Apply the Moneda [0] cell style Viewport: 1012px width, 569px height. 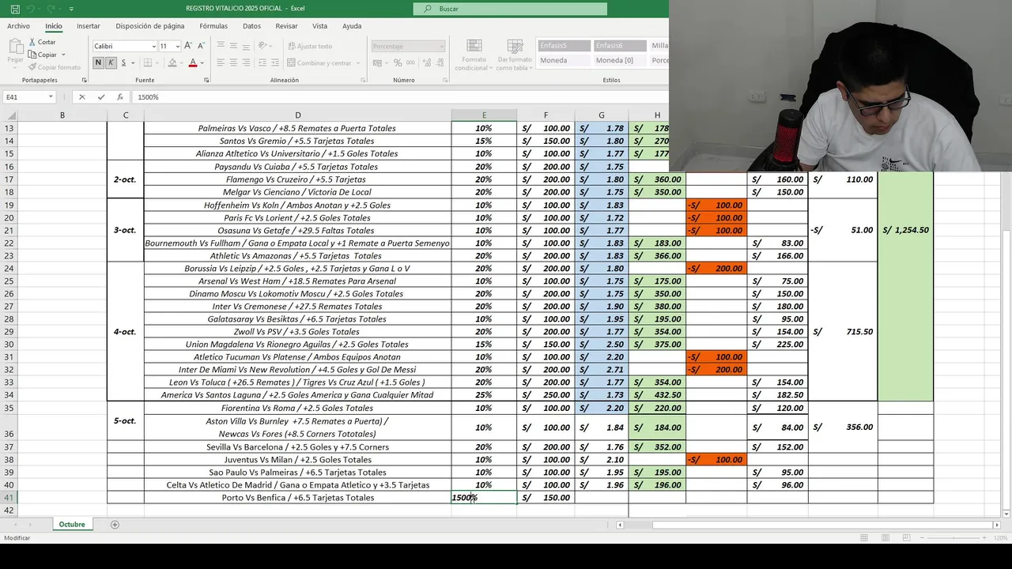click(x=620, y=60)
